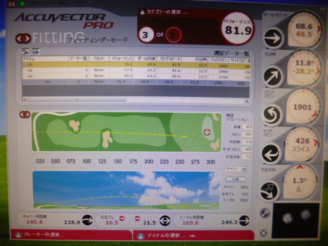
Task: Click the backspin swirl icon
Action: point(272,115)
